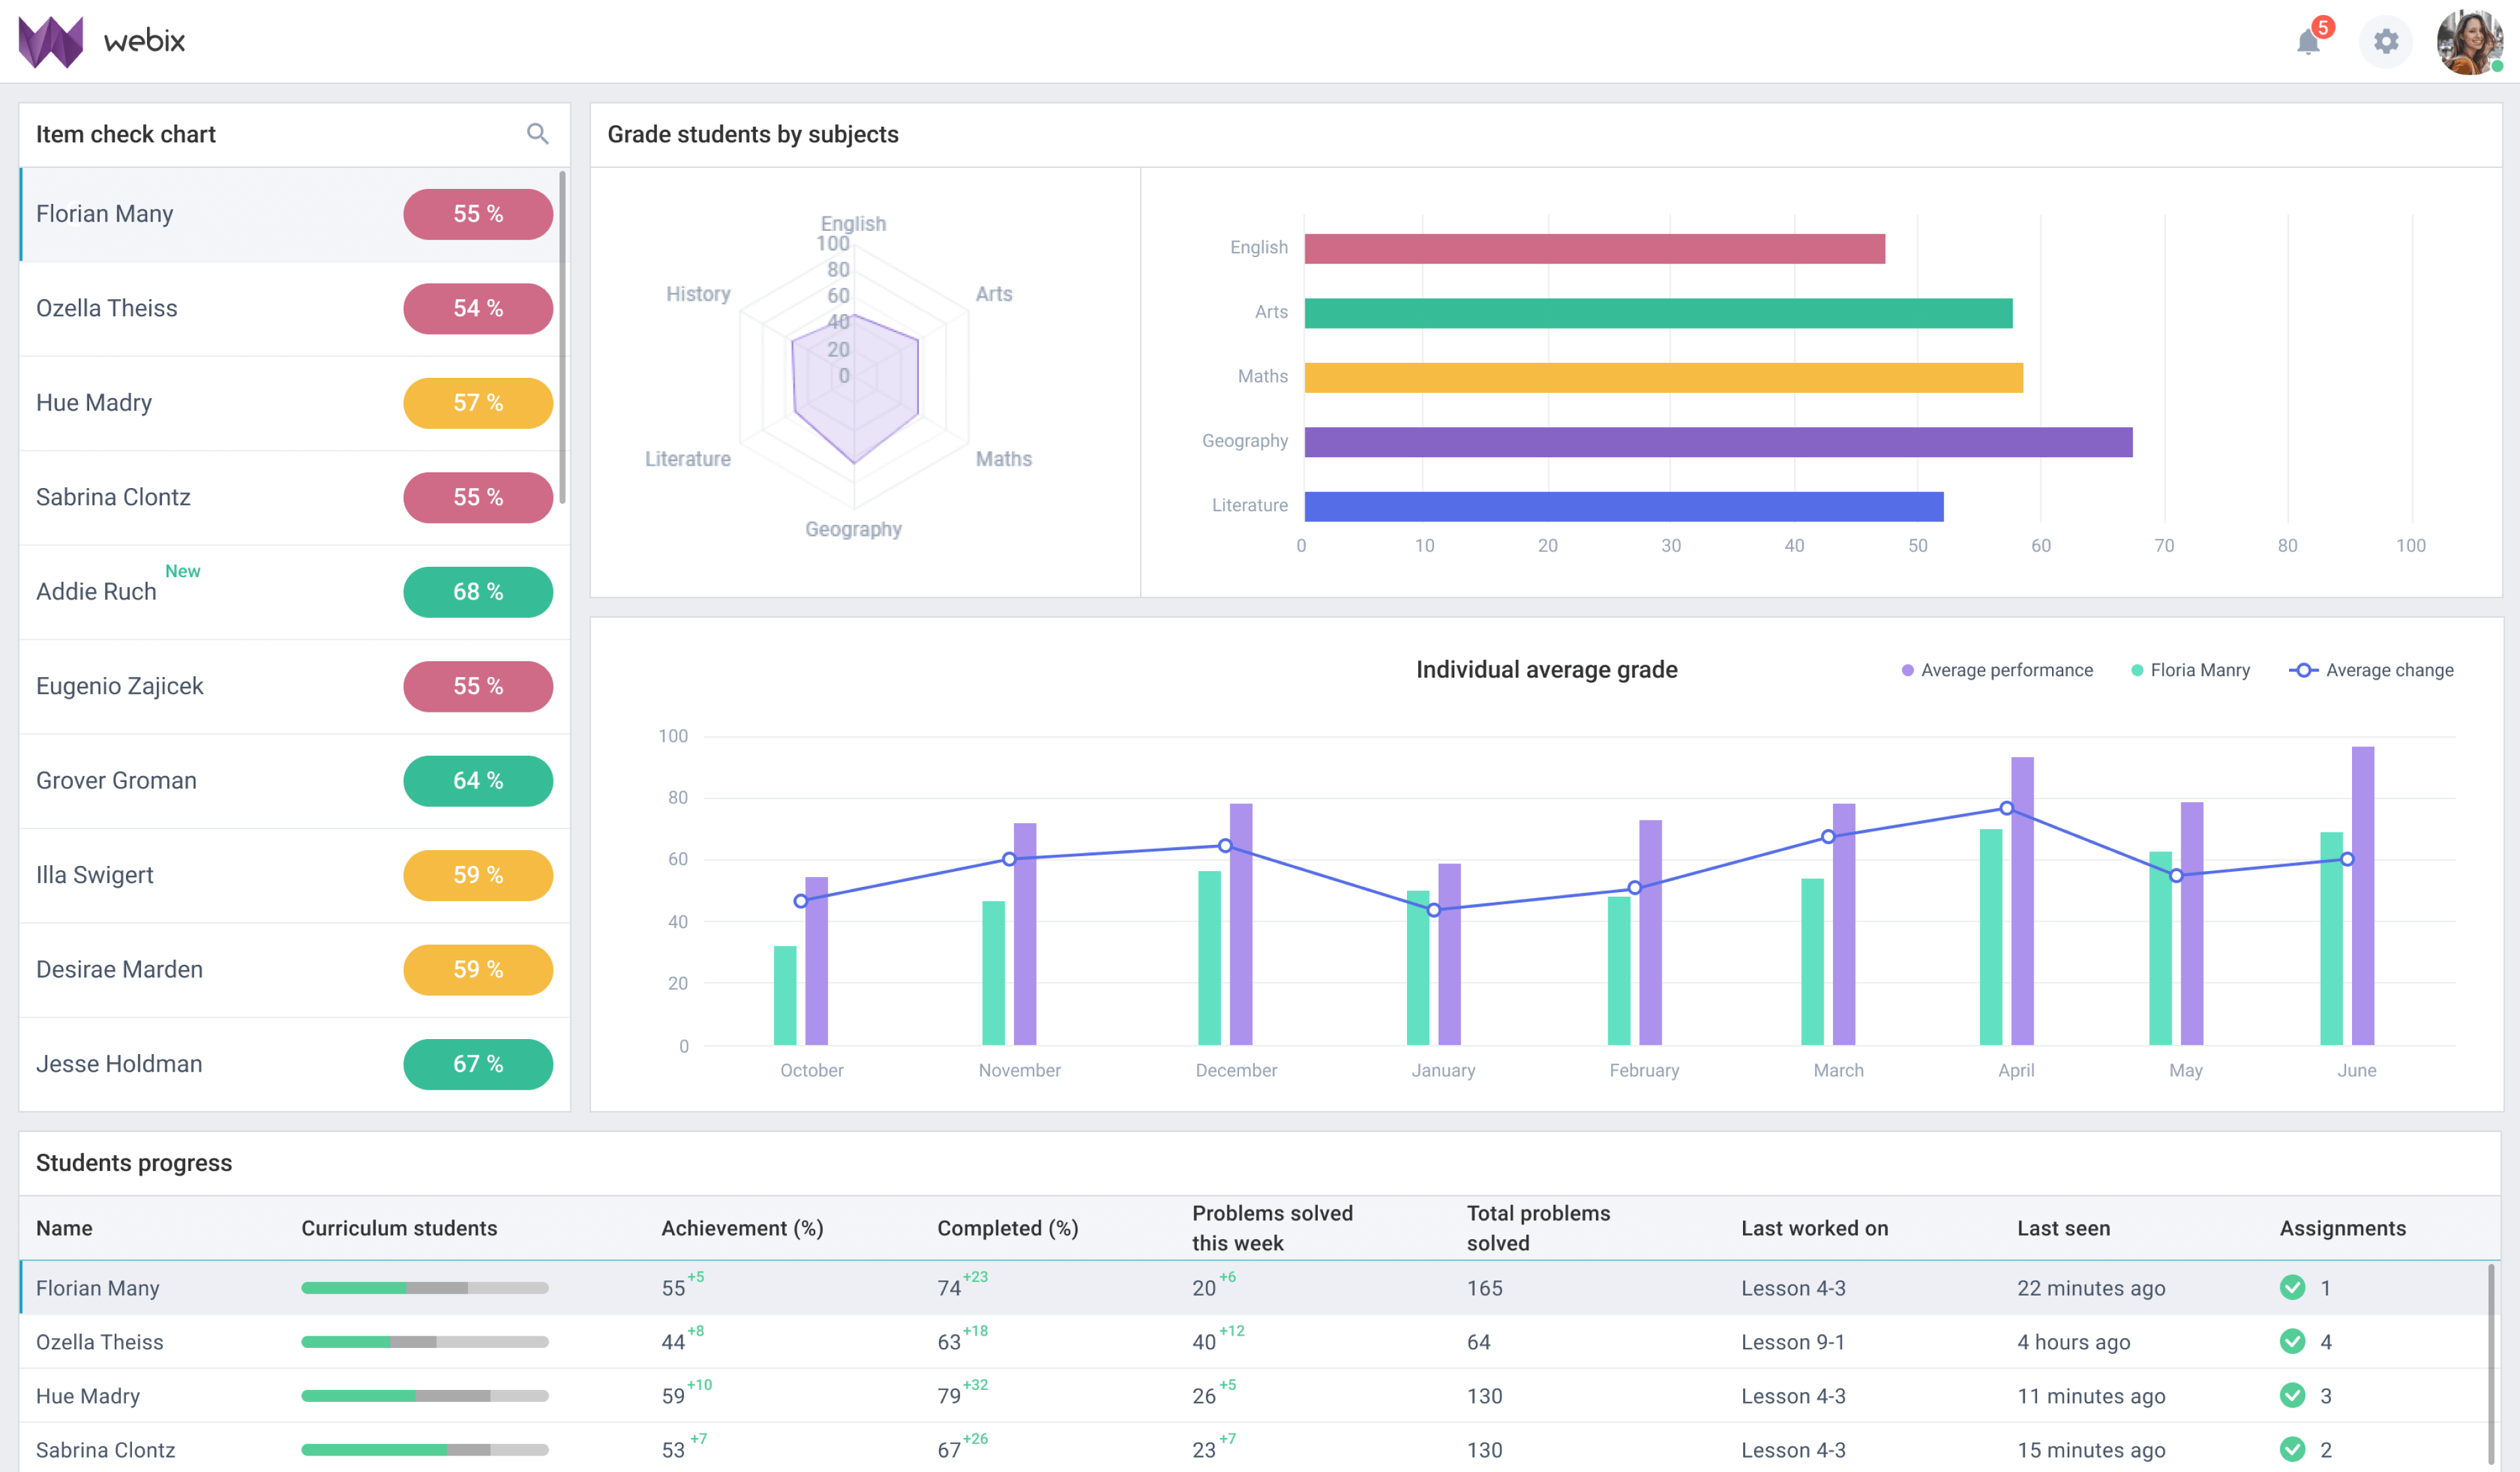Image resolution: width=2520 pixels, height=1472 pixels.
Task: Click green check icon in Ozella Theiss row
Action: (x=2292, y=1341)
